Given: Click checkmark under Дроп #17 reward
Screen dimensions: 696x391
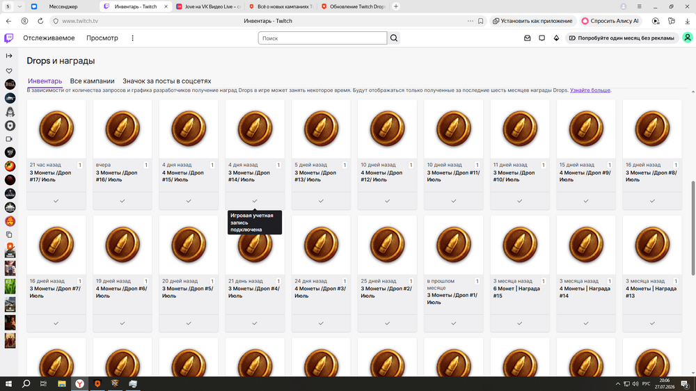Looking at the screenshot, I should coord(56,201).
